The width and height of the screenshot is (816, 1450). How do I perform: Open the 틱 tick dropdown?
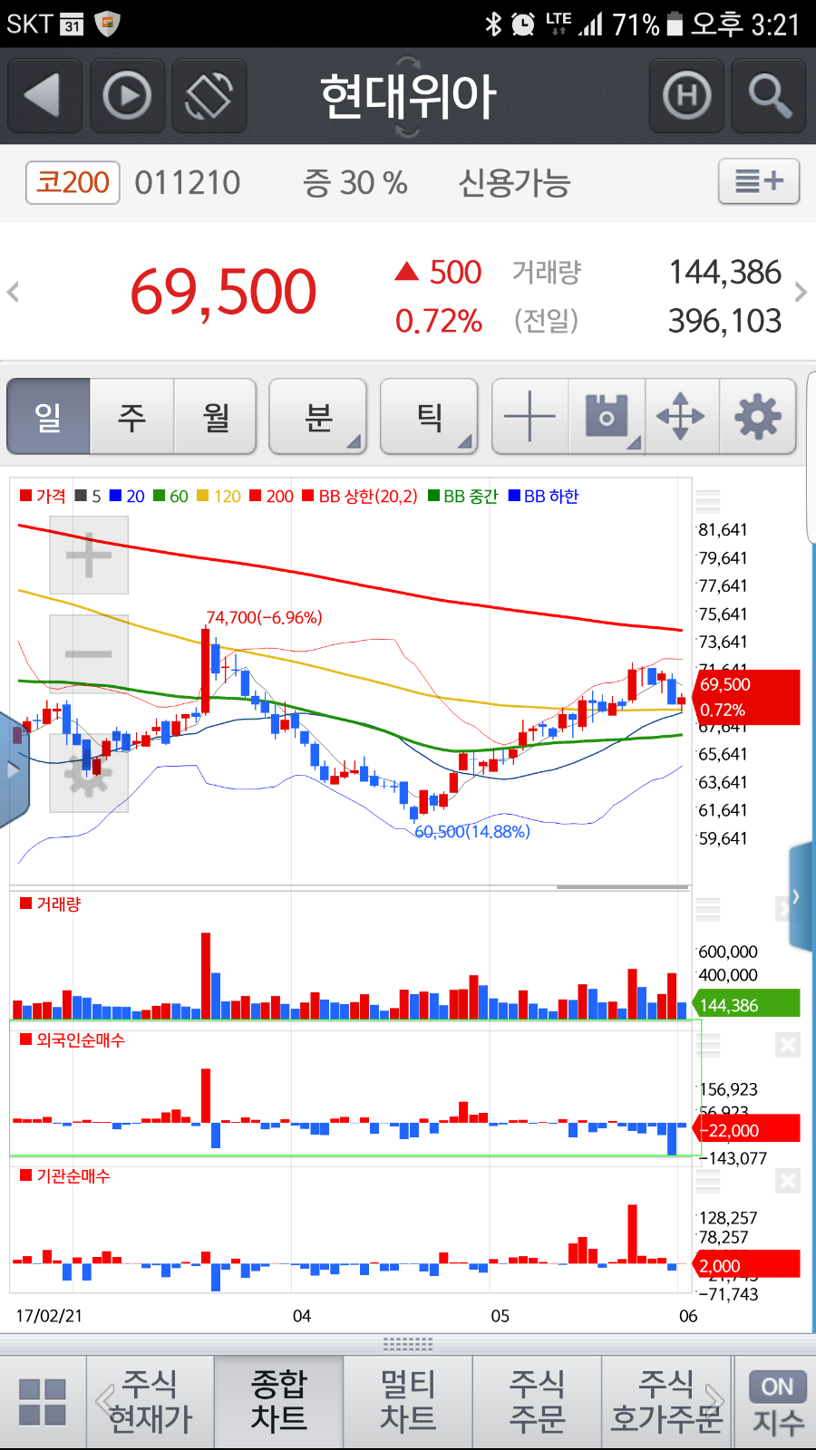pyautogui.click(x=429, y=417)
